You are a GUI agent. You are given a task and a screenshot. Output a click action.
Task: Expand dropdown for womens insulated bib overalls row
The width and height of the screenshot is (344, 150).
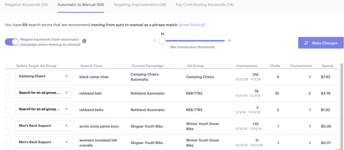44,142
